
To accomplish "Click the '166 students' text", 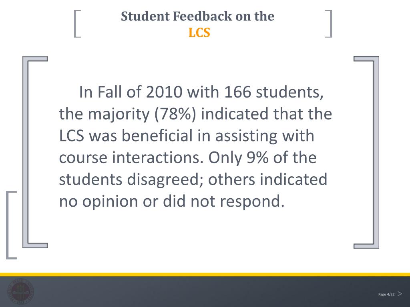I will pyautogui.click(x=274, y=92).
